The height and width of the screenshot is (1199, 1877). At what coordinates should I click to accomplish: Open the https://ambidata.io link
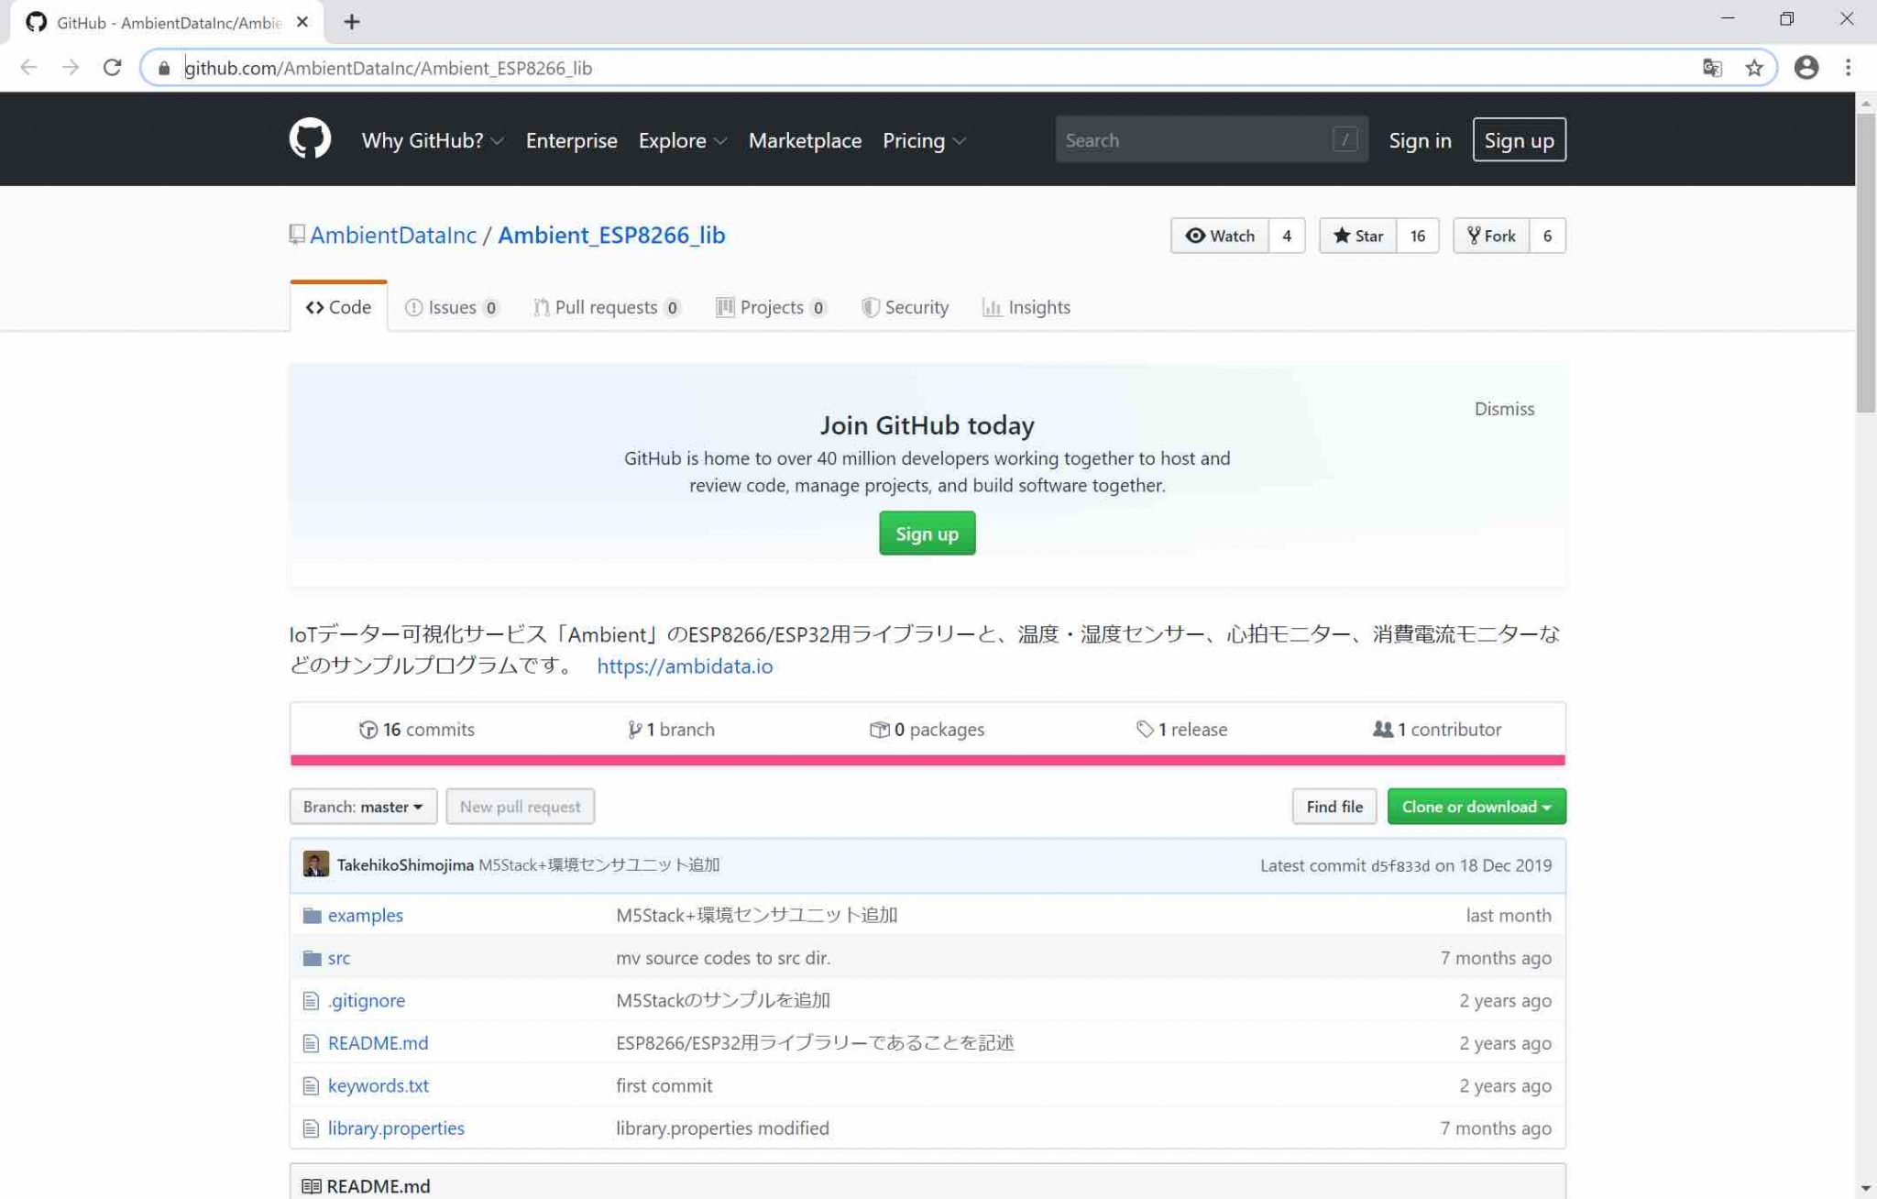pyautogui.click(x=684, y=666)
